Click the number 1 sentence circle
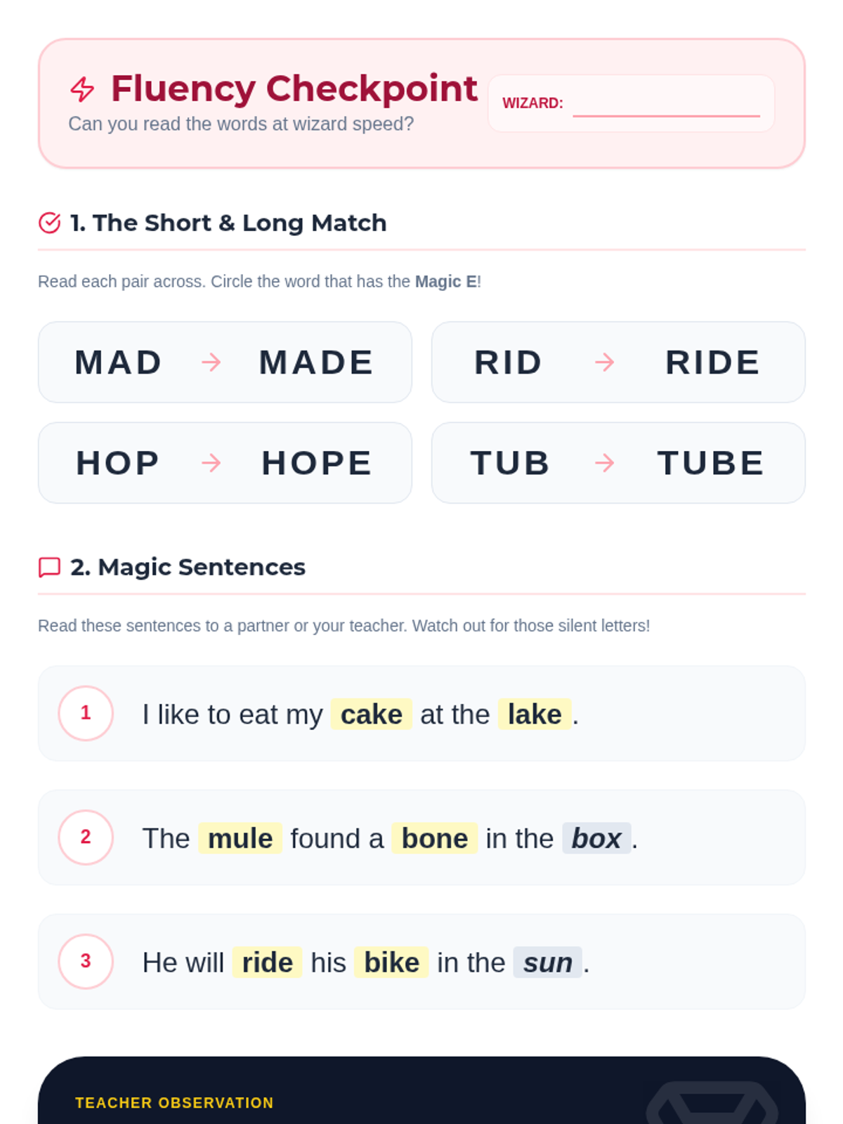 click(x=86, y=713)
